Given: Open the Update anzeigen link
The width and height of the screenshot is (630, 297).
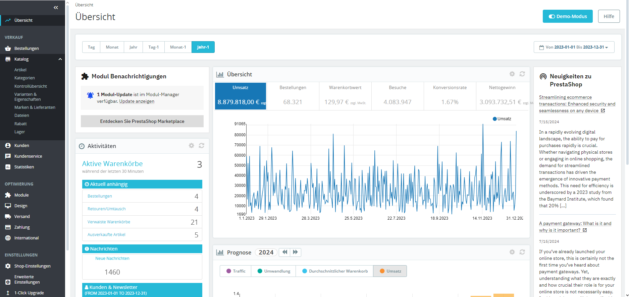Looking at the screenshot, I should tap(137, 101).
